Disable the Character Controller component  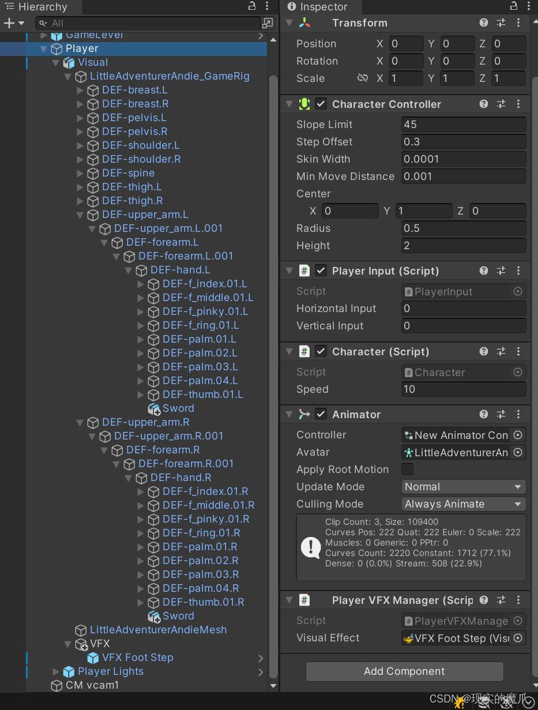click(321, 104)
